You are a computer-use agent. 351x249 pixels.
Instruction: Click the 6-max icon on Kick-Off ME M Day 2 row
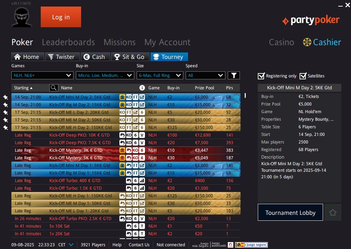(x=142, y=120)
